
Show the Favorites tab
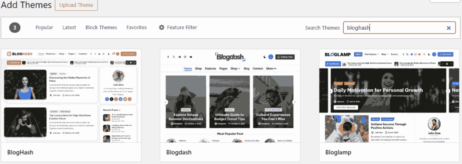coord(137,27)
